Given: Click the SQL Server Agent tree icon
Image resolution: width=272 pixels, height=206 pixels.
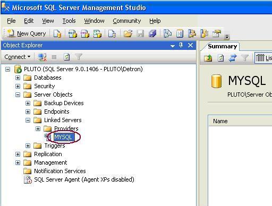Looking at the screenshot, I should [28, 180].
